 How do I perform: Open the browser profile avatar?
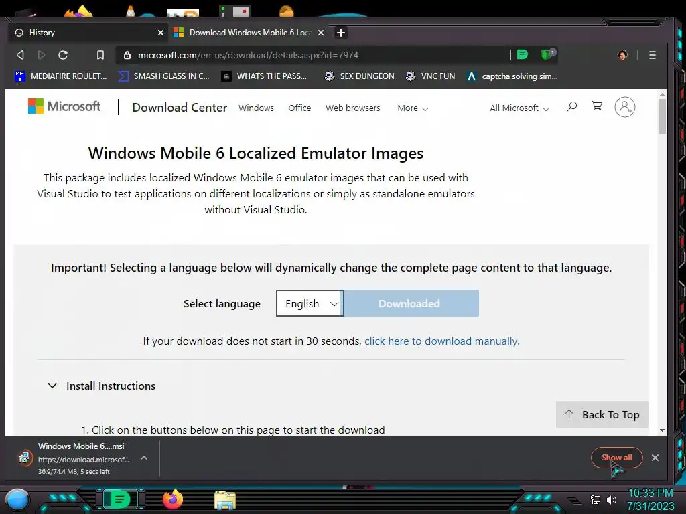click(622, 55)
